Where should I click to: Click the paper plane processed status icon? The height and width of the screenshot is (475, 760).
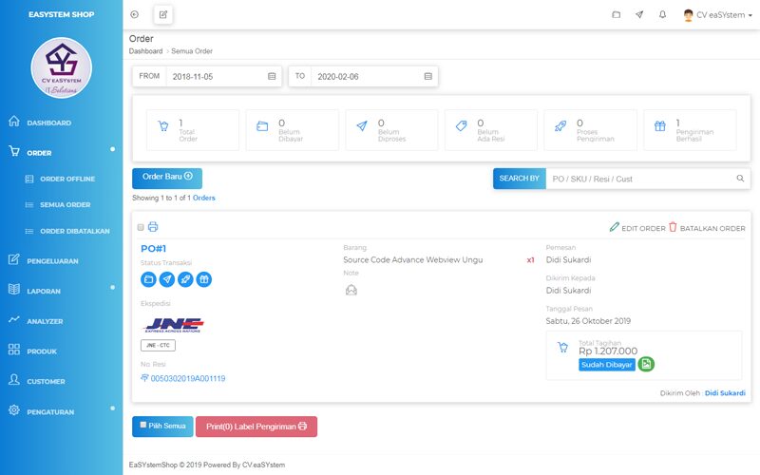pos(167,279)
